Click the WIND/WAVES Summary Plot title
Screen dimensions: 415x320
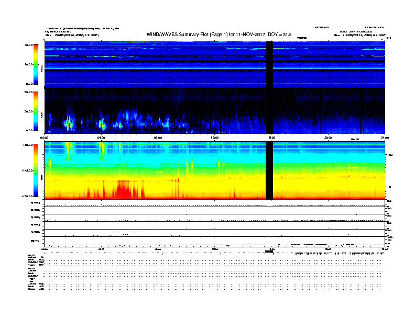[x=219, y=35]
